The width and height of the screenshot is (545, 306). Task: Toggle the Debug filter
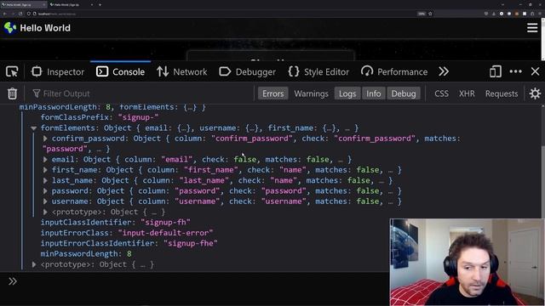(x=404, y=93)
